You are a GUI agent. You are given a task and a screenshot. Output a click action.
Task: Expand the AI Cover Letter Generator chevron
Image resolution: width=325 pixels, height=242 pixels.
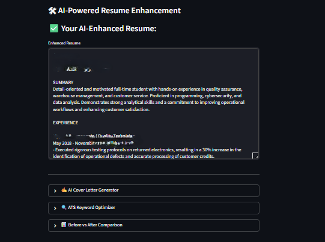pos(55,191)
